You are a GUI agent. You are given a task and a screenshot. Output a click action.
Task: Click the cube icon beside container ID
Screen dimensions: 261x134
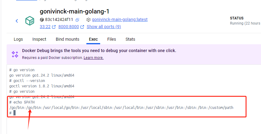(42, 20)
